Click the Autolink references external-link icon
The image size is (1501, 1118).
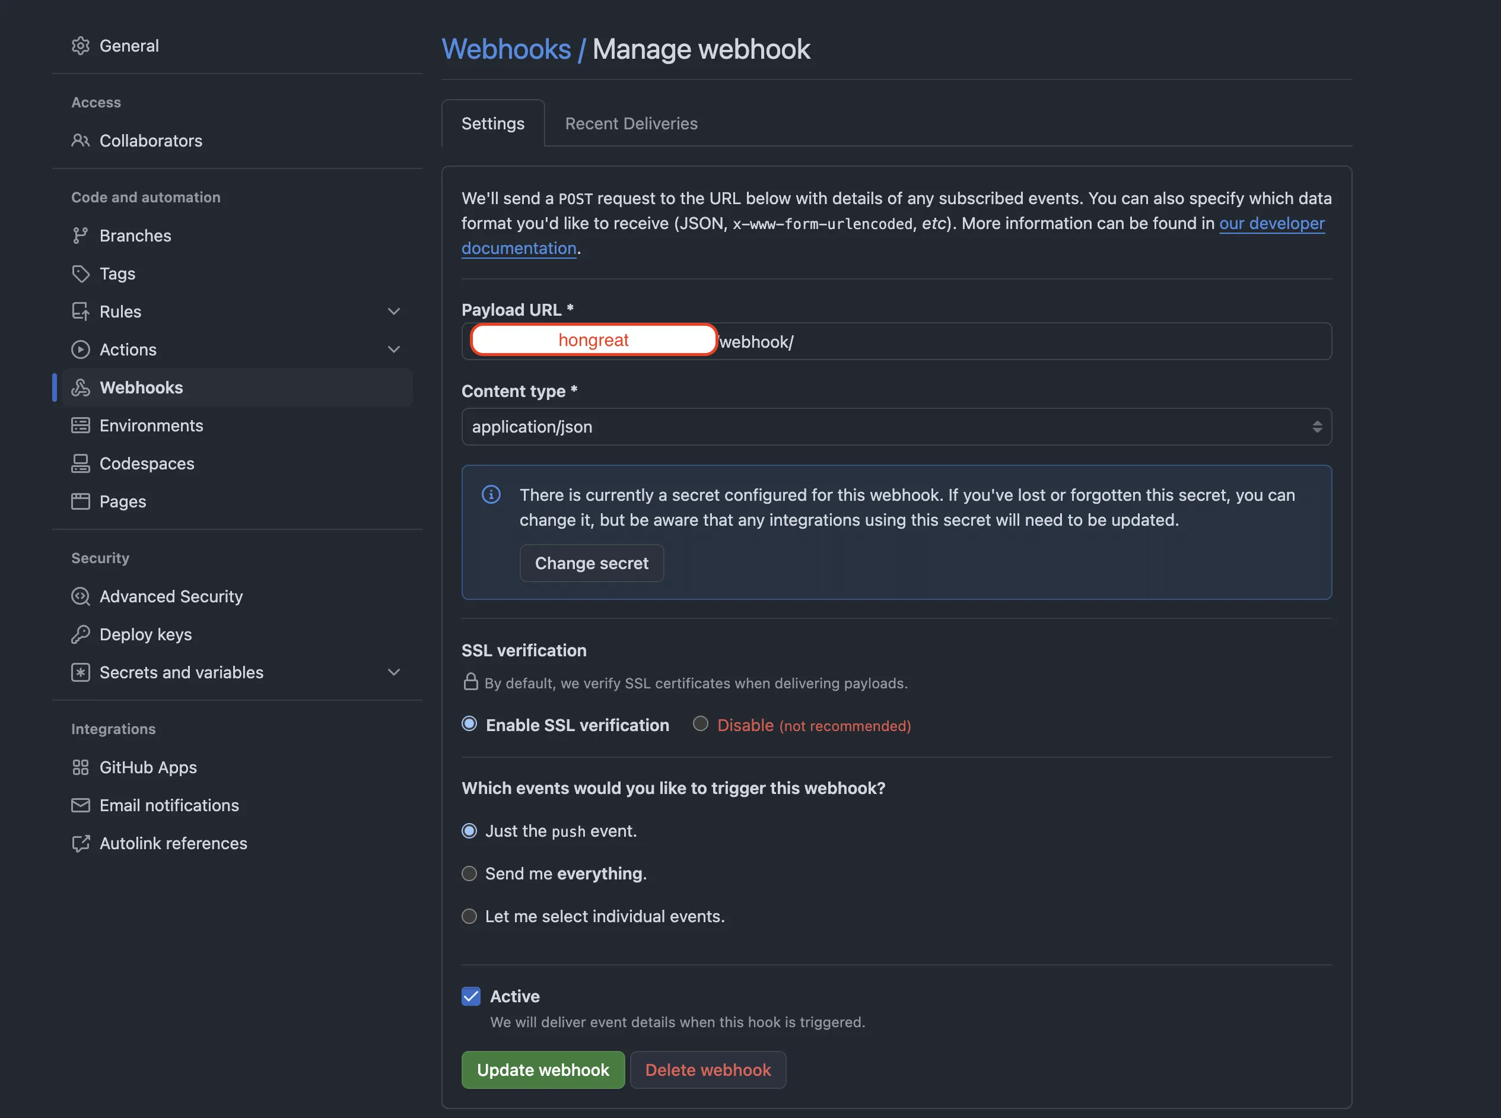click(x=81, y=843)
